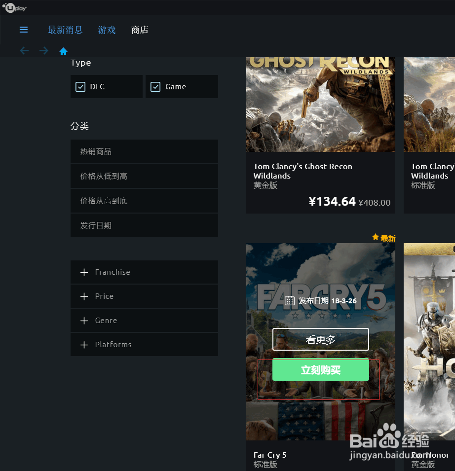Uncheck the DLC type checkbox

click(x=80, y=87)
